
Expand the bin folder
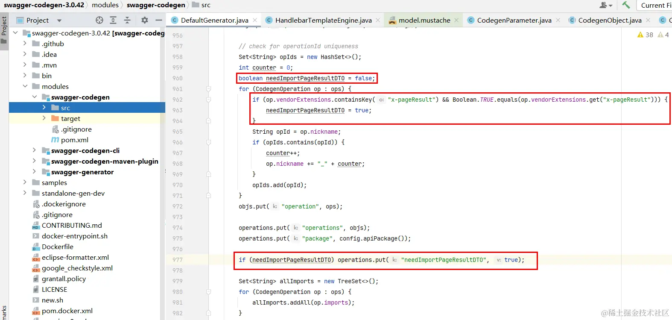[25, 76]
